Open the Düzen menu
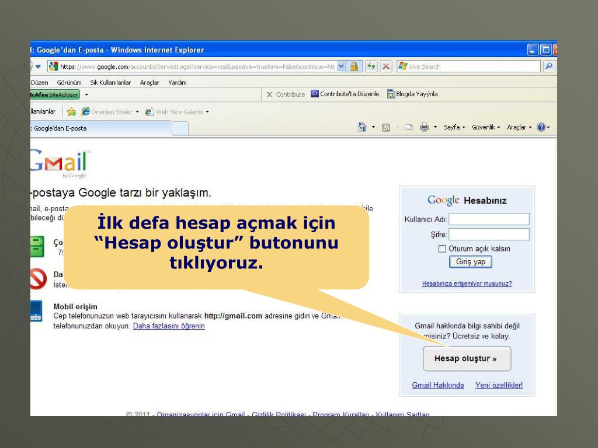The image size is (598, 448). [40, 83]
